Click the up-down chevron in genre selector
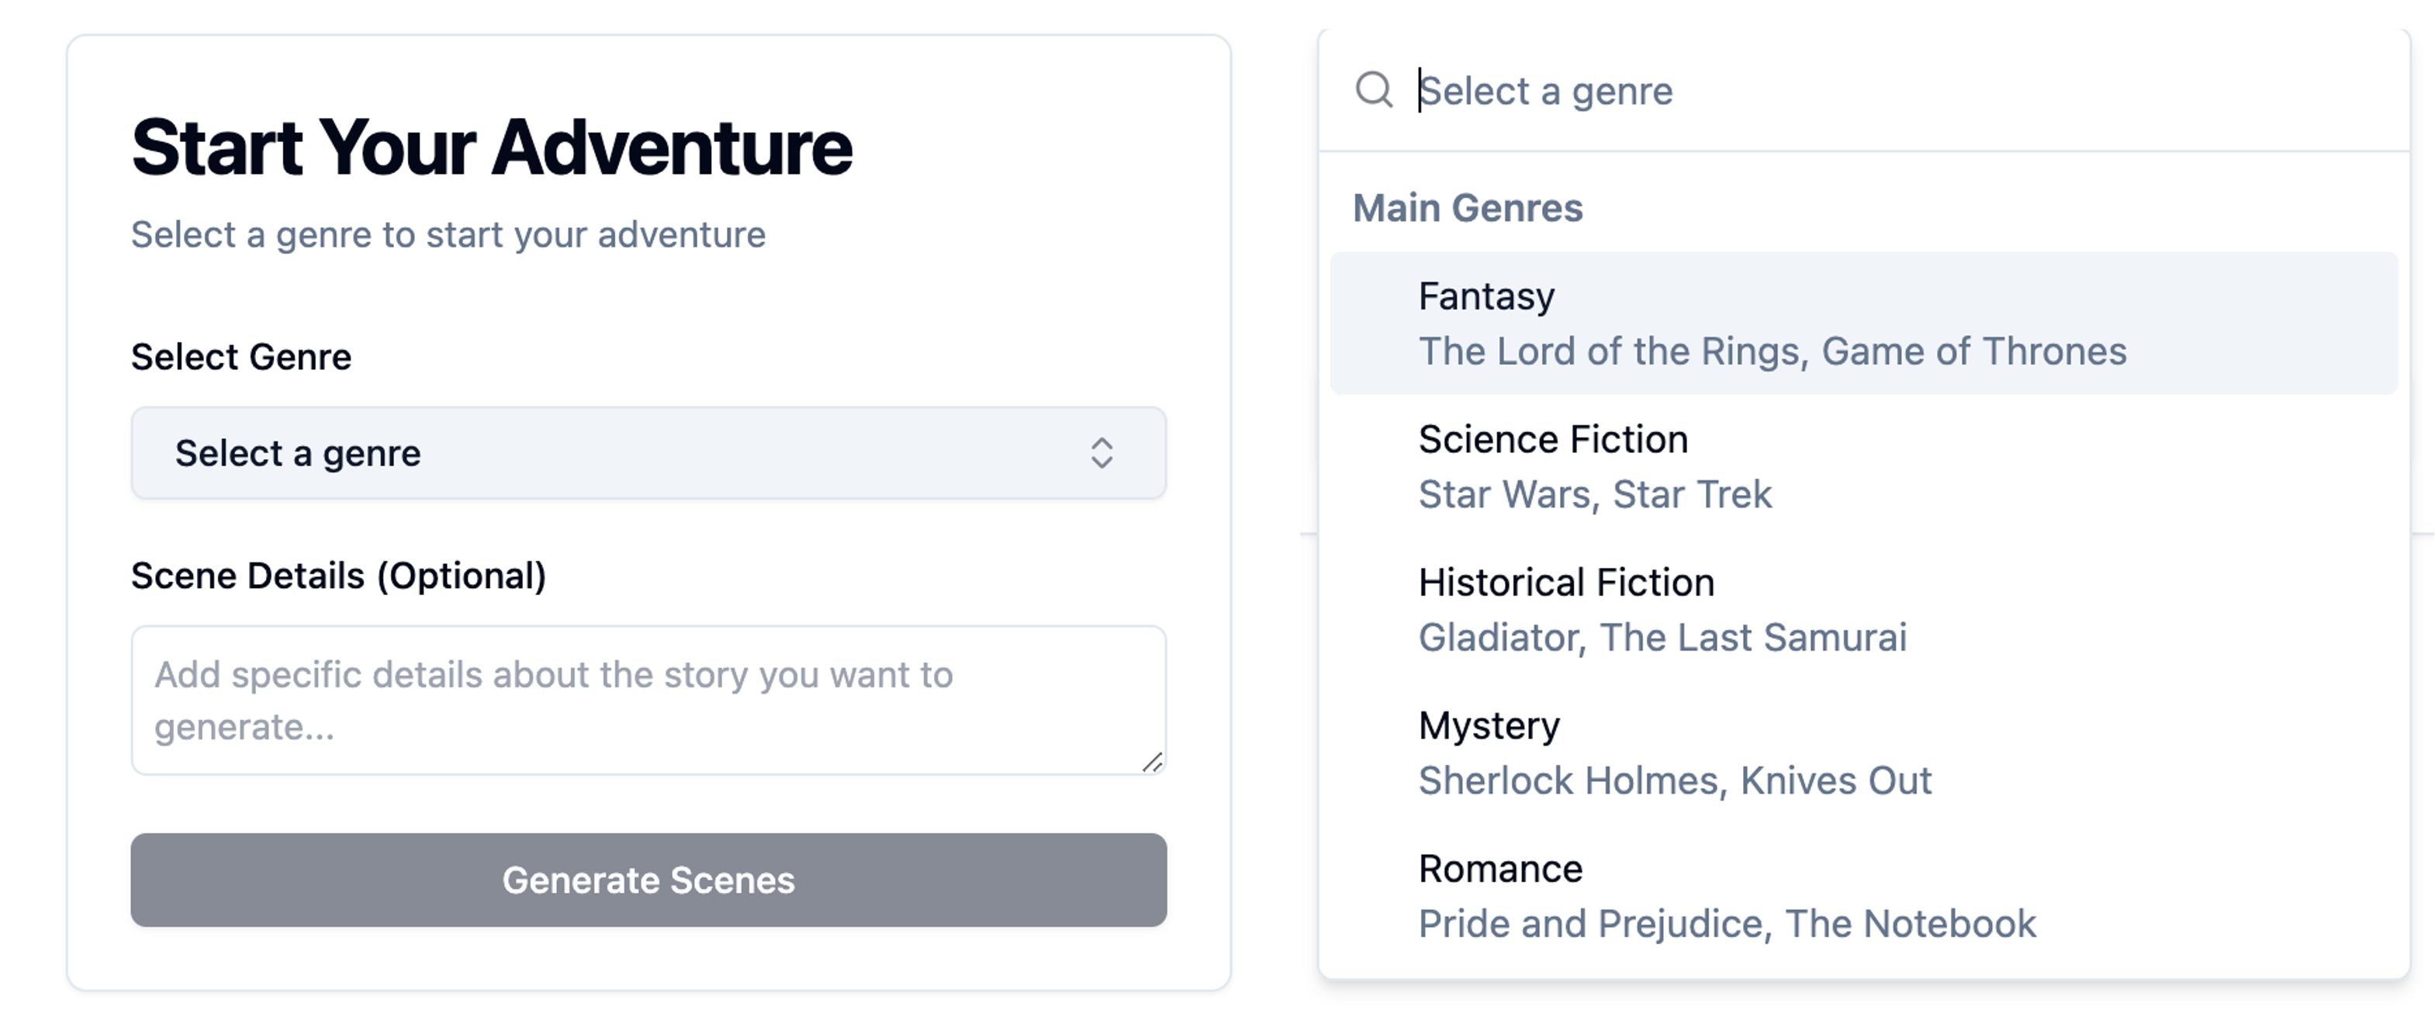The height and width of the screenshot is (1031, 2435). [x=1102, y=454]
